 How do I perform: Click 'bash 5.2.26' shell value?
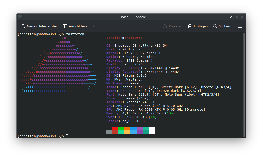click(131, 64)
